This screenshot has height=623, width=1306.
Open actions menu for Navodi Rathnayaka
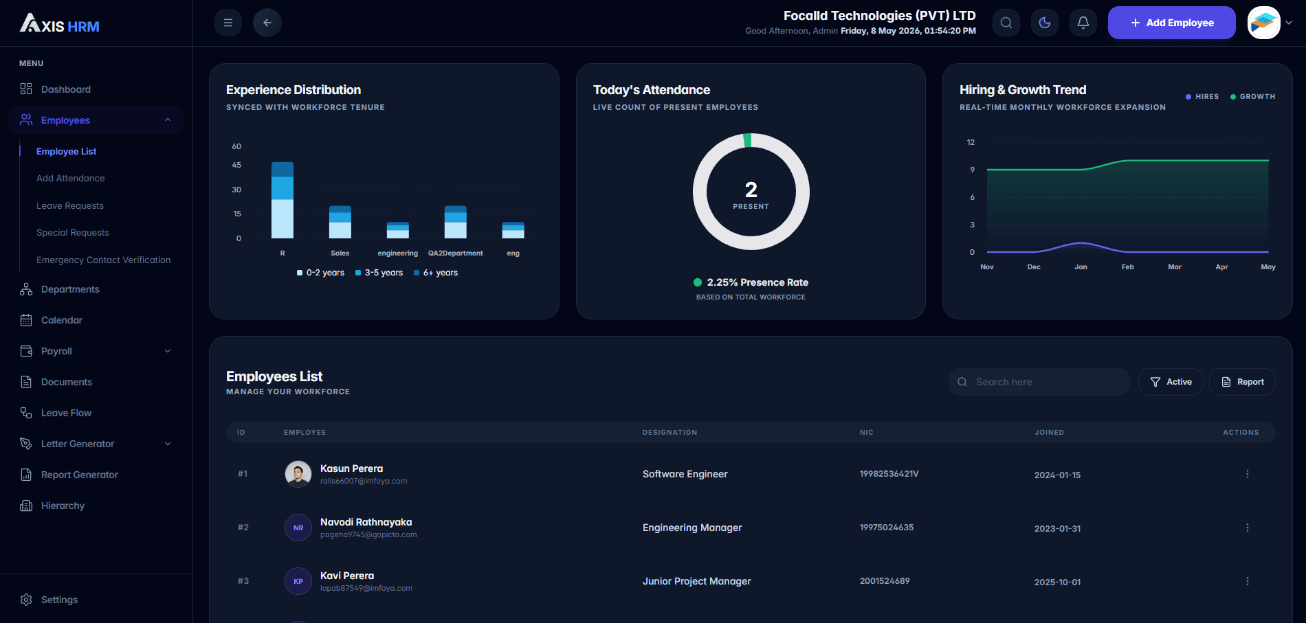[x=1248, y=528]
